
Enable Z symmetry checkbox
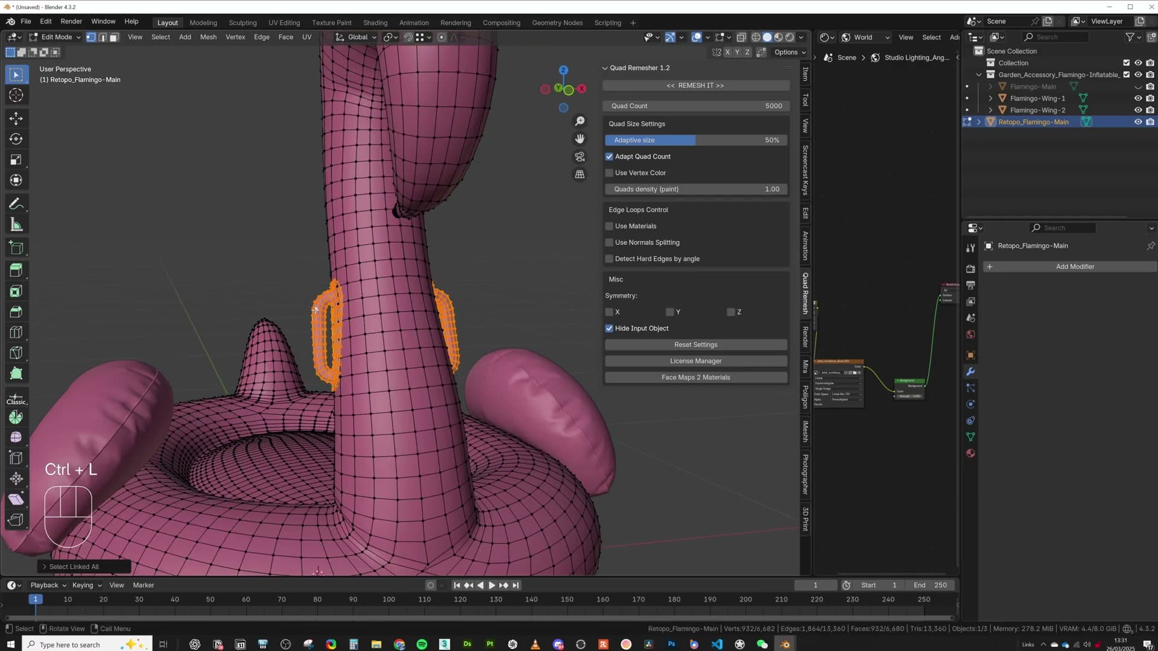tap(731, 312)
